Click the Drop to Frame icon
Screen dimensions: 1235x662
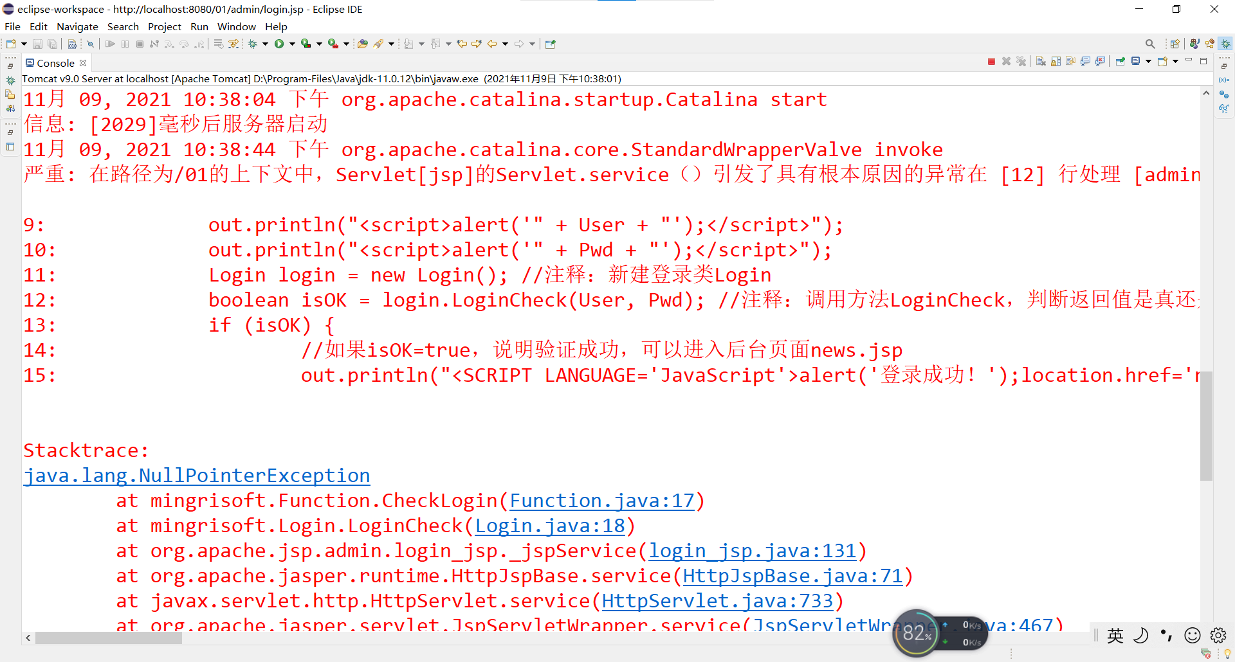click(x=219, y=44)
